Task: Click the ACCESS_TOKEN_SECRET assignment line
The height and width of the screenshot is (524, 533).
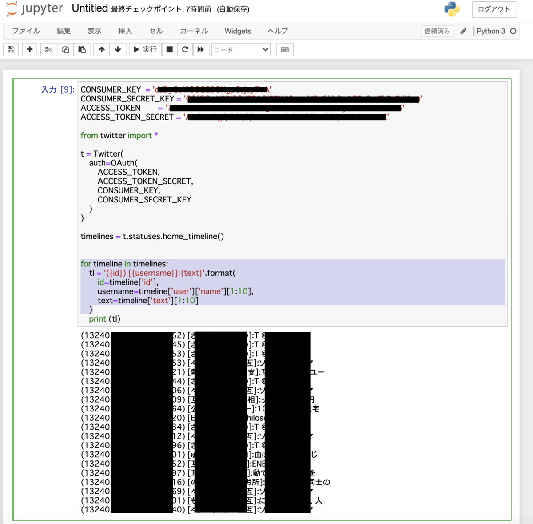Action: click(x=235, y=117)
